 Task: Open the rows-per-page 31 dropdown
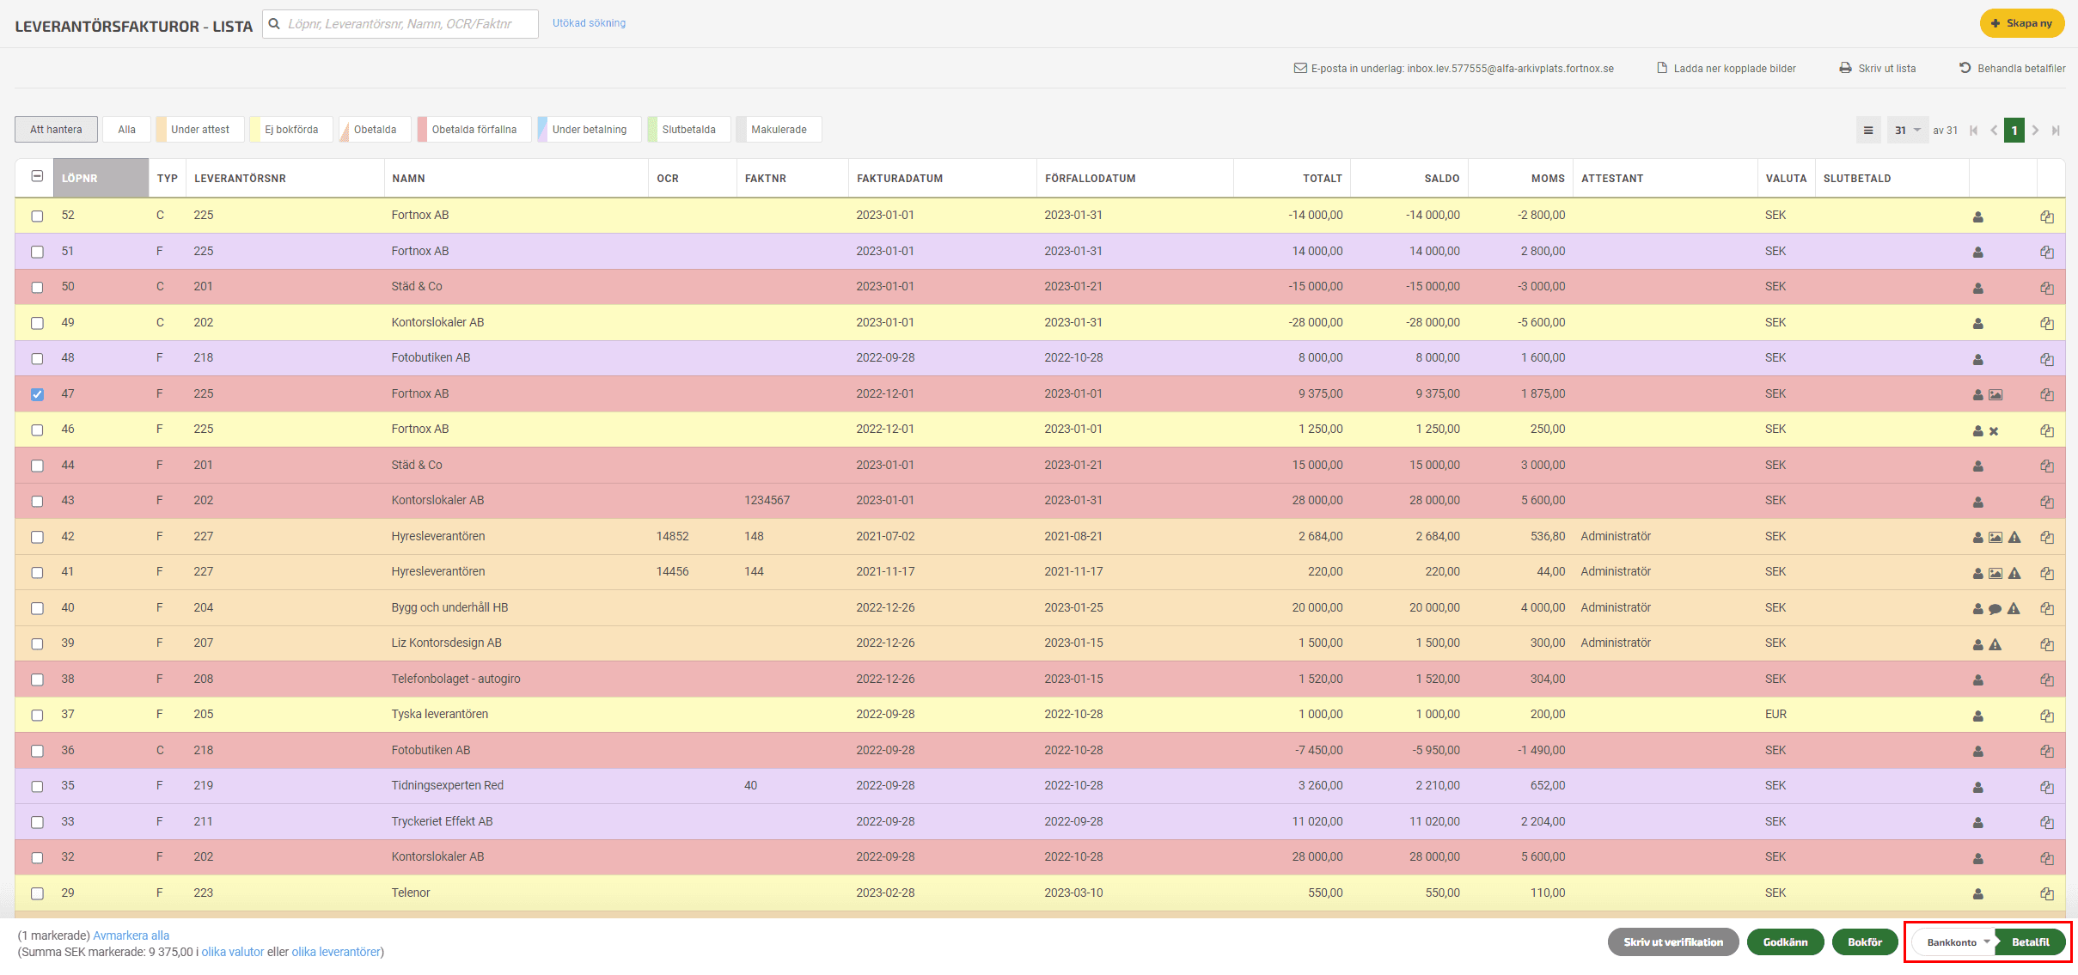click(x=1907, y=131)
